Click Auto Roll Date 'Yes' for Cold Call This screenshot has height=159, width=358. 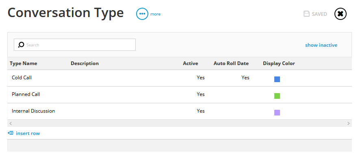click(245, 78)
